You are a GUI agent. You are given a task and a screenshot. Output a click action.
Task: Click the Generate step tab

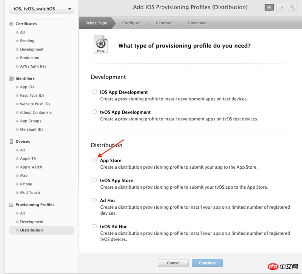(164, 23)
